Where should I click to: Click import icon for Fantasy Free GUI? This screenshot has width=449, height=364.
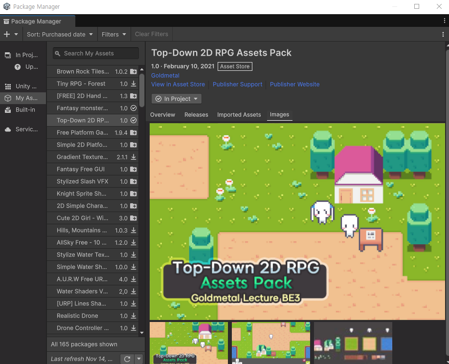pyautogui.click(x=134, y=169)
